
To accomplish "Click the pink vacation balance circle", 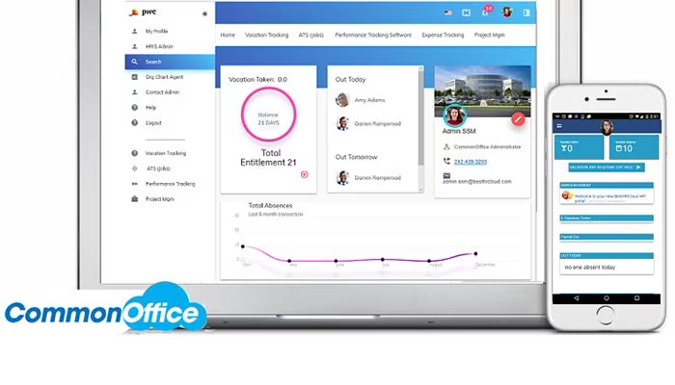I will click(268, 115).
